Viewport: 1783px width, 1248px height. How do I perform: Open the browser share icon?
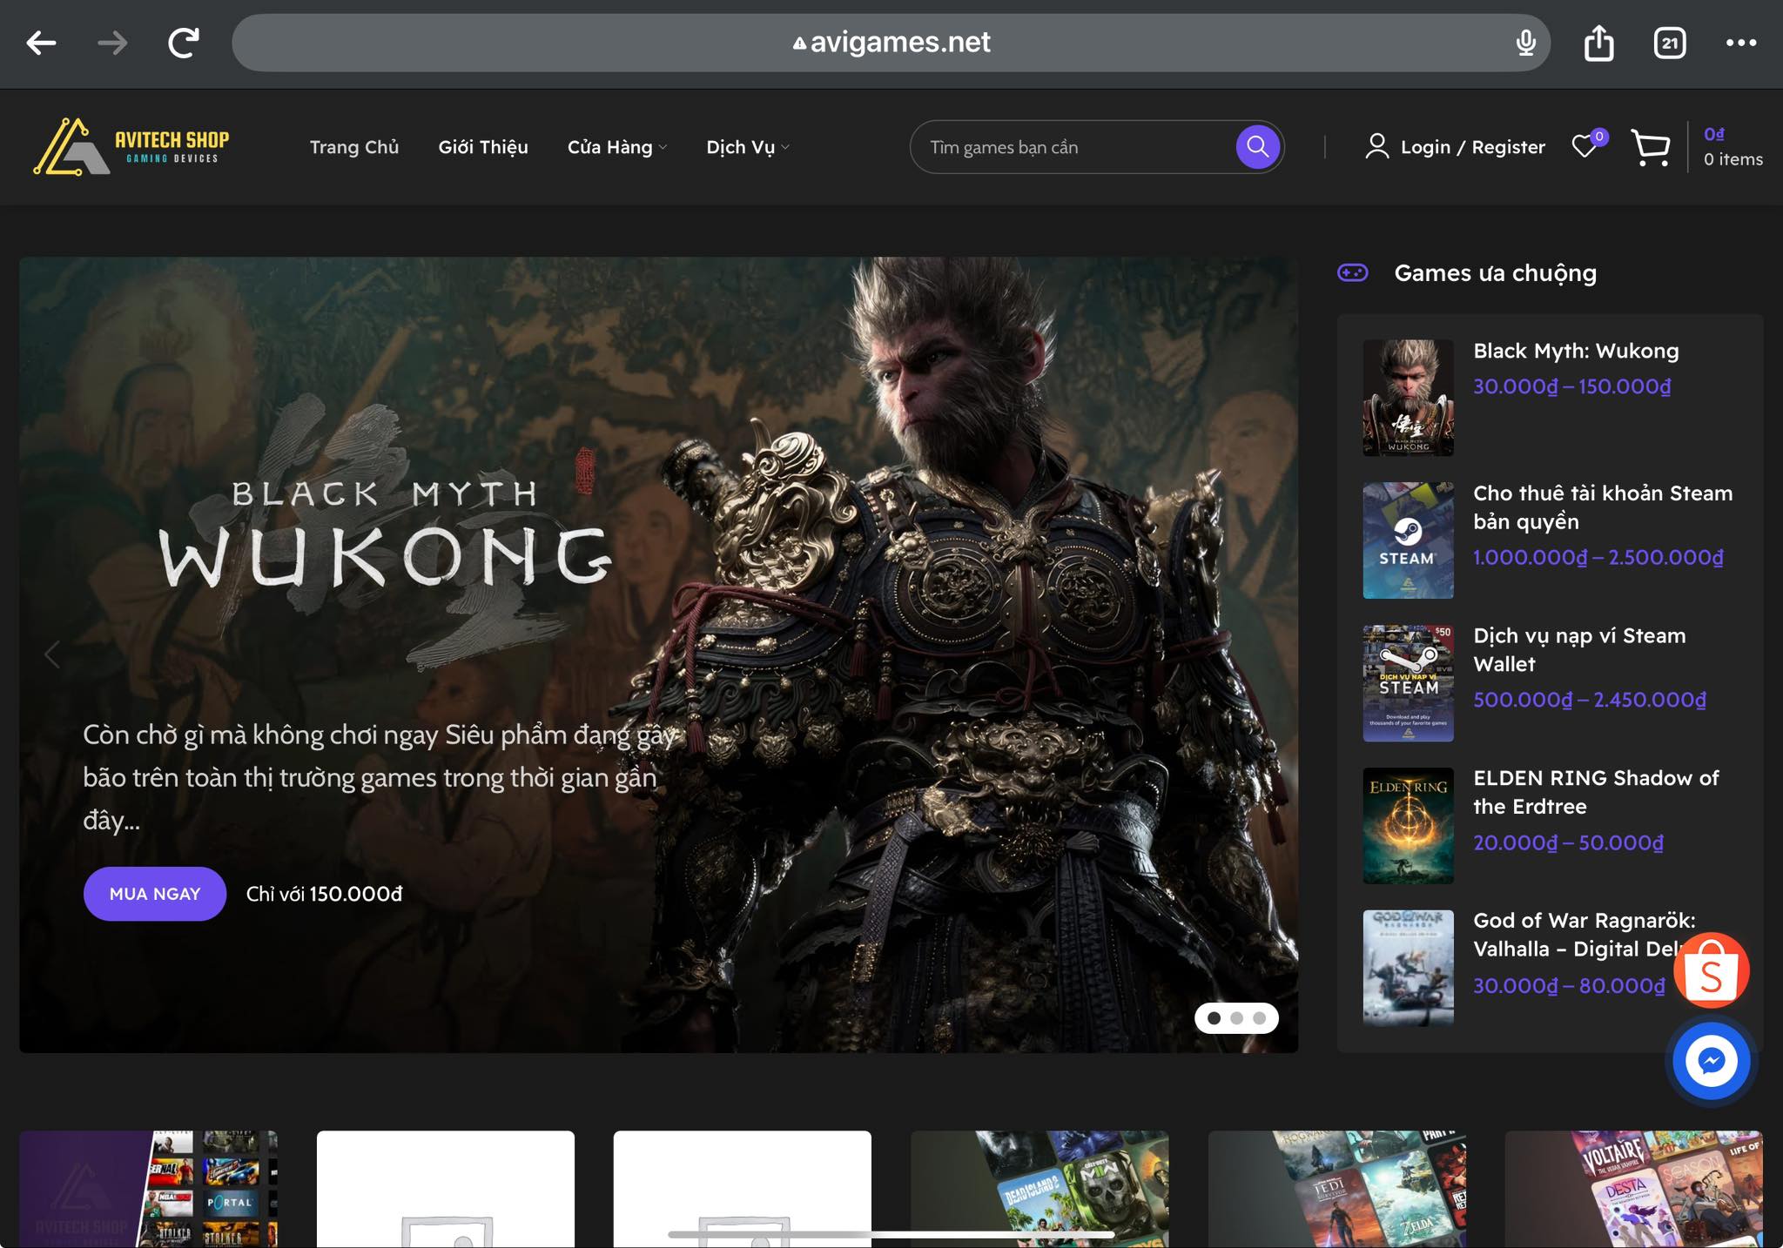[1598, 43]
